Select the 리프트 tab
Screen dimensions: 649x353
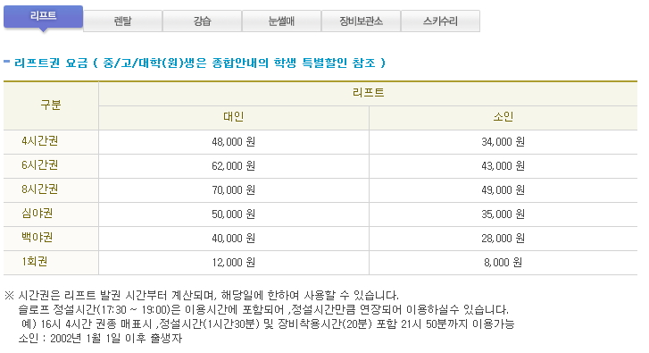pos(44,17)
